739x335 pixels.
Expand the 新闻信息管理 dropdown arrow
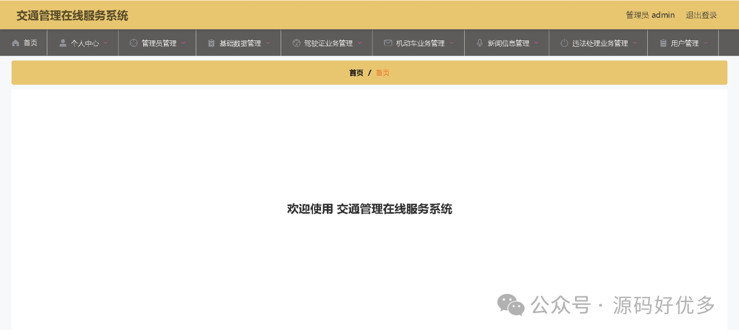(536, 43)
